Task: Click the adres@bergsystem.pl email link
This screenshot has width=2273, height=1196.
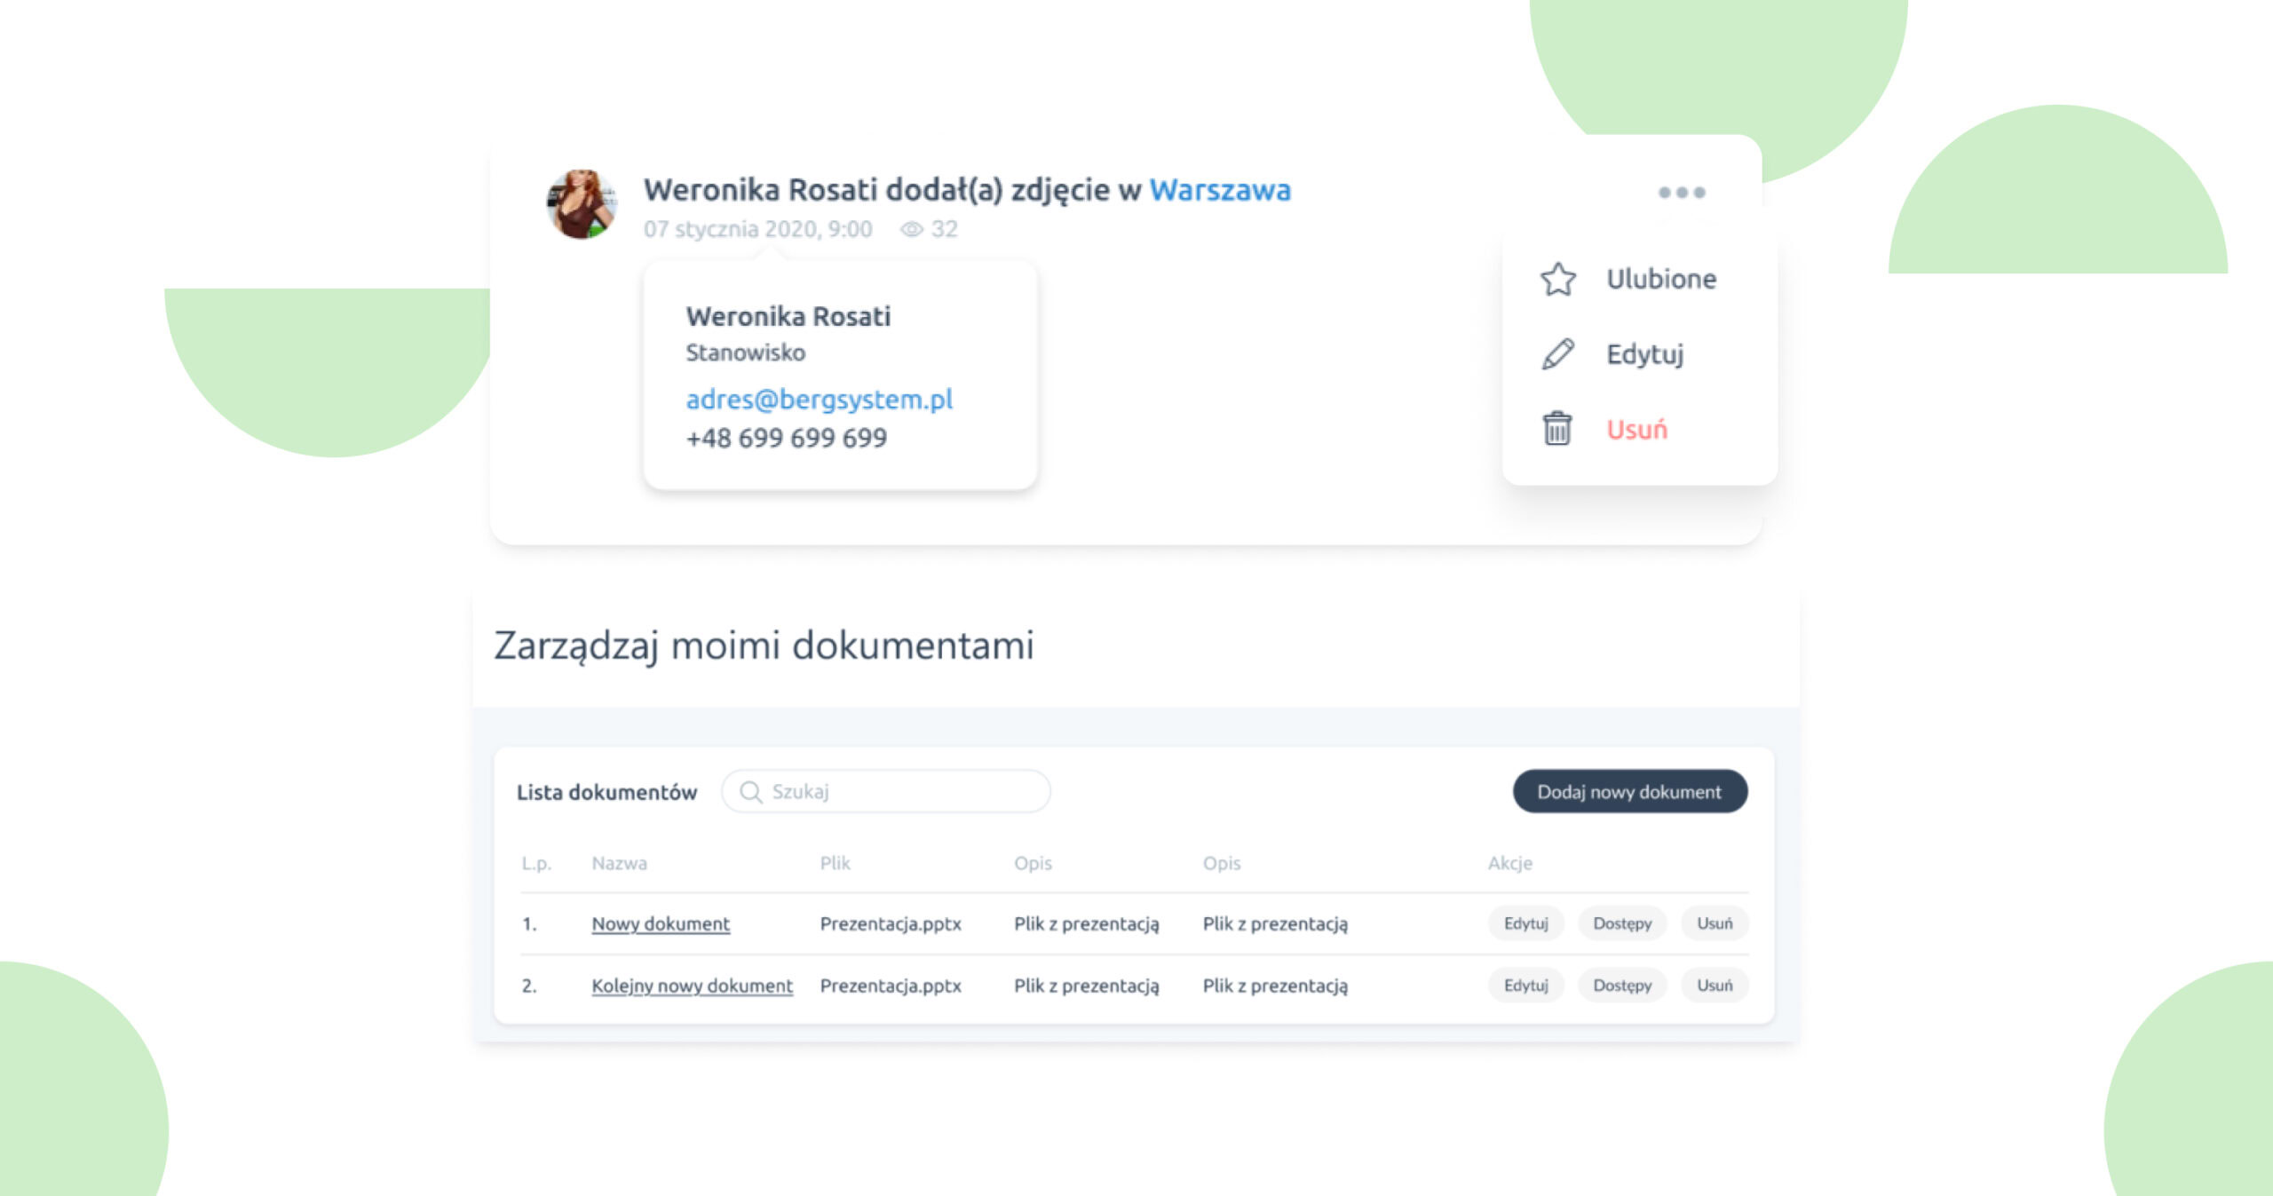Action: (819, 400)
